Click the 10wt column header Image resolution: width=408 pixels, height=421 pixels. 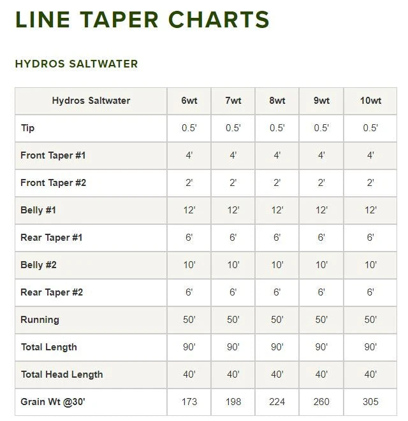[370, 101]
